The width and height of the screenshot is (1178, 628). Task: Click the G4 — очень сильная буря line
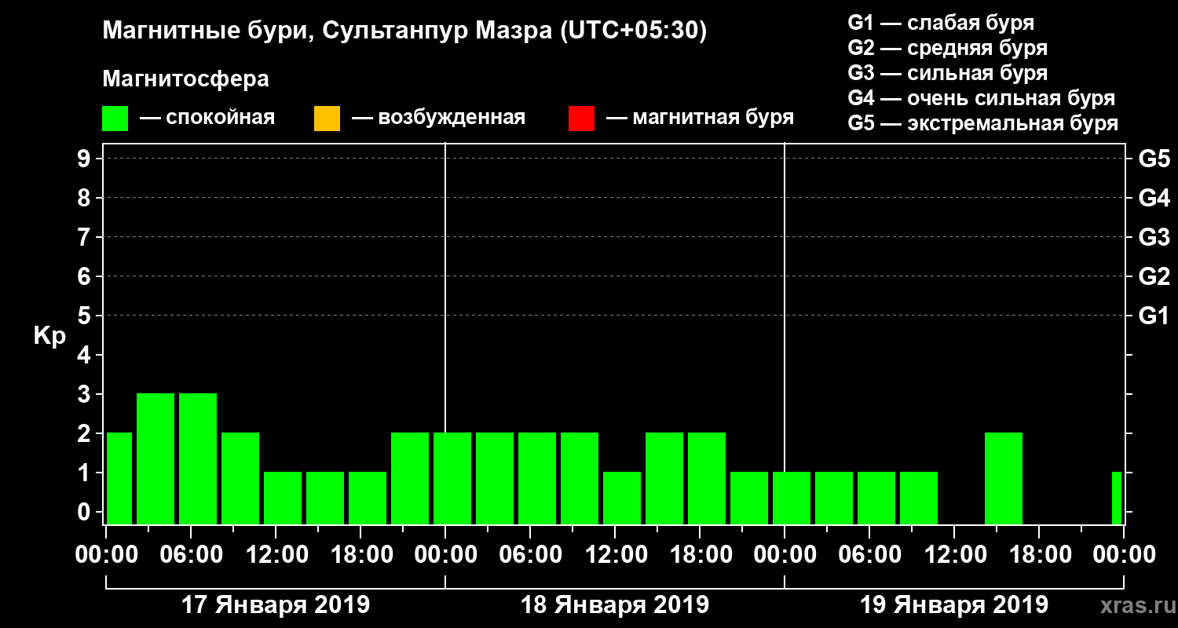click(x=982, y=98)
